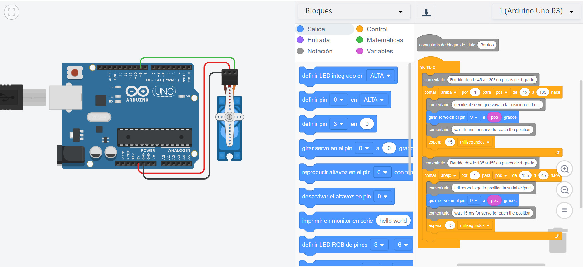Zoom in on the blocks workspace
The width and height of the screenshot is (583, 267).
(564, 169)
